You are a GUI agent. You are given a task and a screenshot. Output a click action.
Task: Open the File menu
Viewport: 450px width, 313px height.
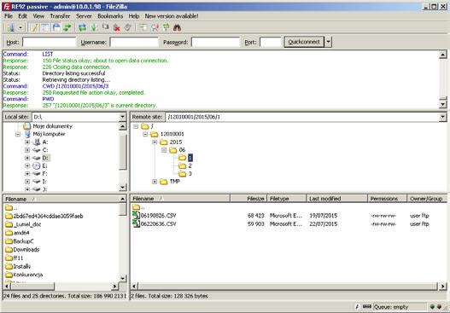tap(9, 16)
